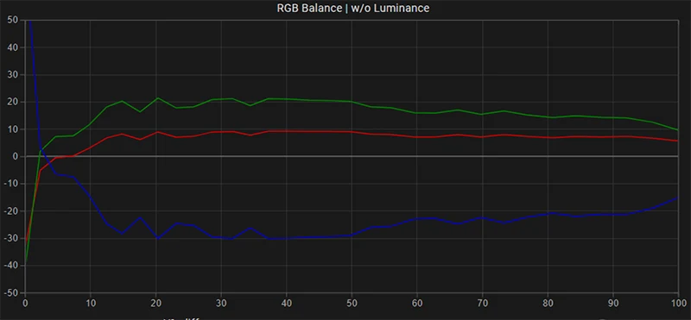Screen dimensions: 691x320
Task: Click the x-axis label 30
Action: [221, 303]
